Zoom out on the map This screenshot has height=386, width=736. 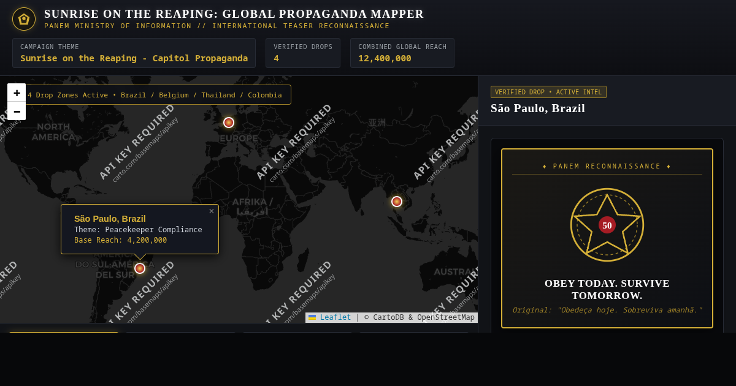point(17,111)
